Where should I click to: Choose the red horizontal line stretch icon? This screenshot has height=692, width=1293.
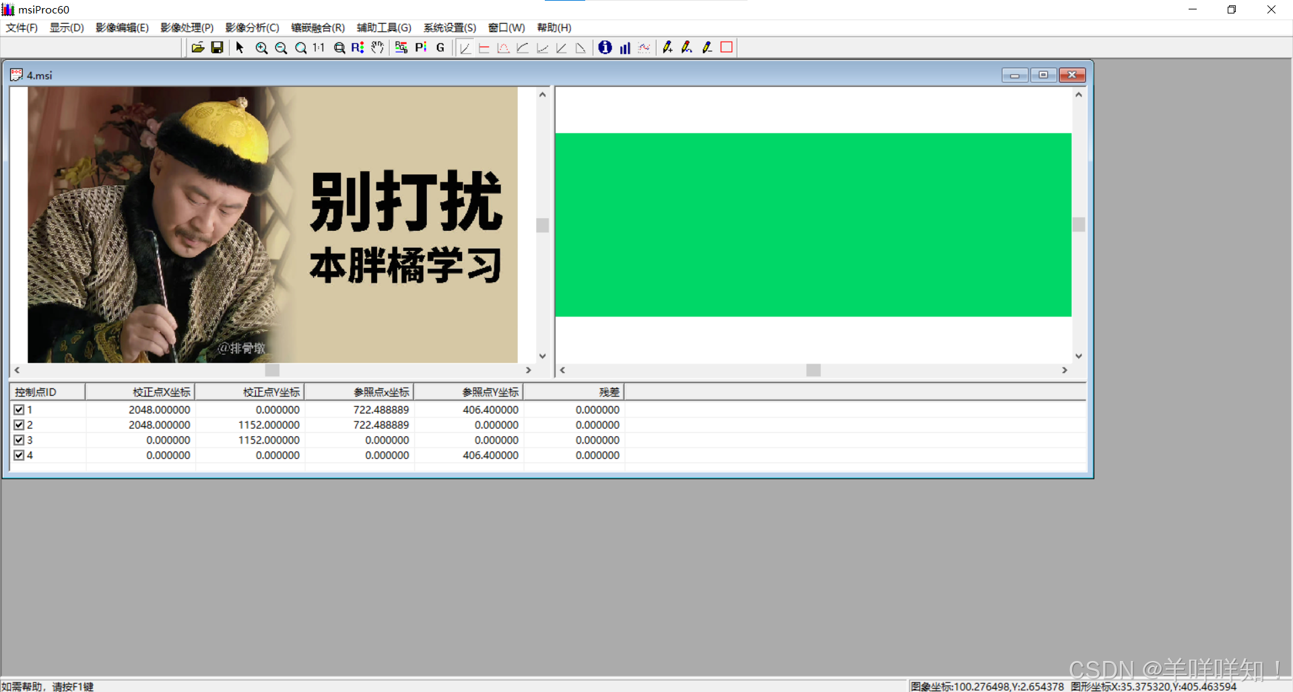point(484,47)
